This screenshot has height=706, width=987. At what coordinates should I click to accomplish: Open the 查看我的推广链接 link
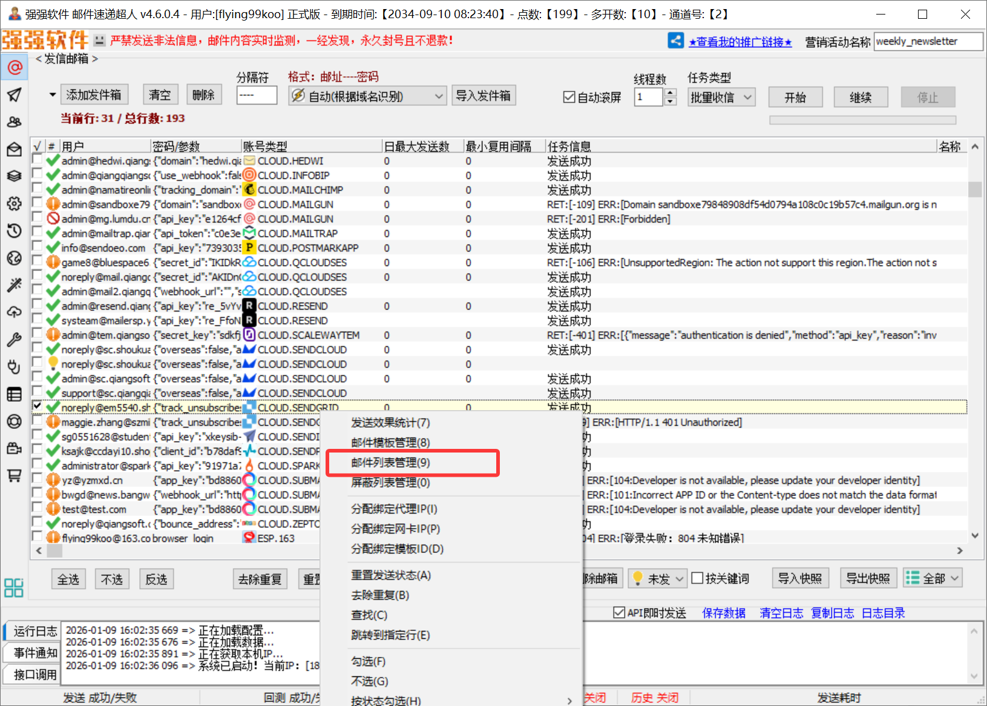coord(740,42)
